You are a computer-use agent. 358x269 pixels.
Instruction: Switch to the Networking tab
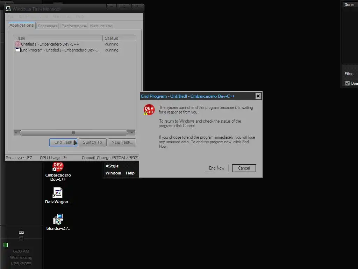[x=101, y=26]
